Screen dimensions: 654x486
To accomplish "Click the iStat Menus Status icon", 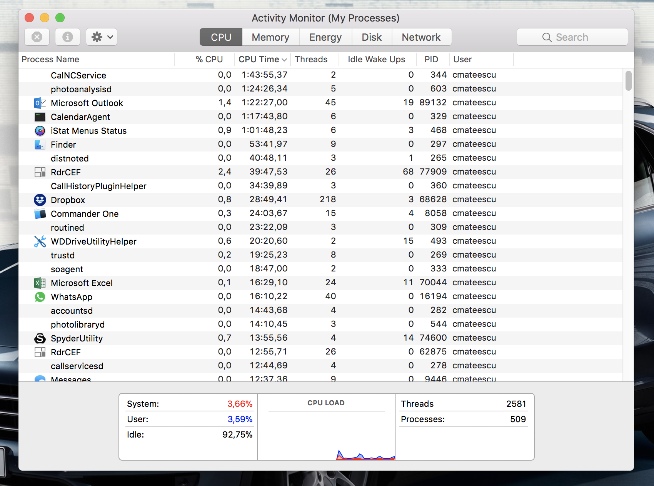I will (x=40, y=131).
